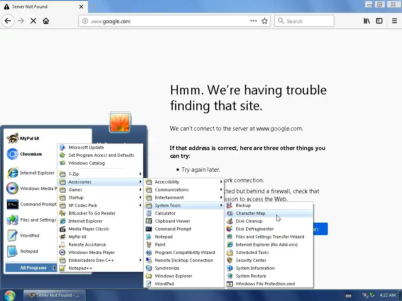Click the www.google.com address field

click(x=174, y=21)
